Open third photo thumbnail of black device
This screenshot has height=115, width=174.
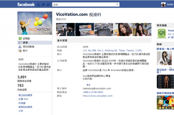pos(104,30)
